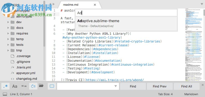205x97 pixels.
Task: Click the changelog.md markup icon
Action: pyautogui.click(x=12, y=79)
